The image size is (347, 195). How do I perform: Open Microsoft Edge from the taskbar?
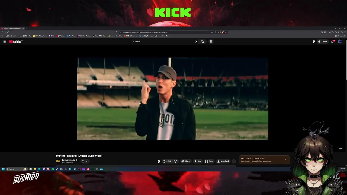[39, 169]
